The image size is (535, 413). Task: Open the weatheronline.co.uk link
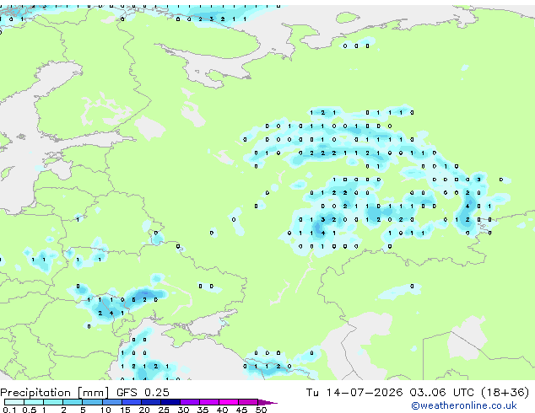(x=464, y=405)
